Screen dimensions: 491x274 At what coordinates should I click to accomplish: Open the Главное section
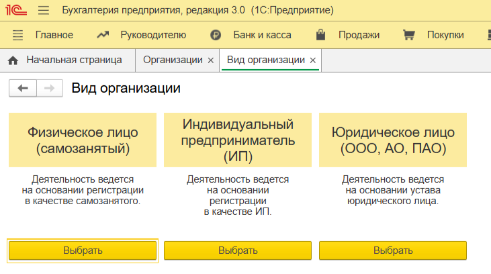tap(54, 35)
